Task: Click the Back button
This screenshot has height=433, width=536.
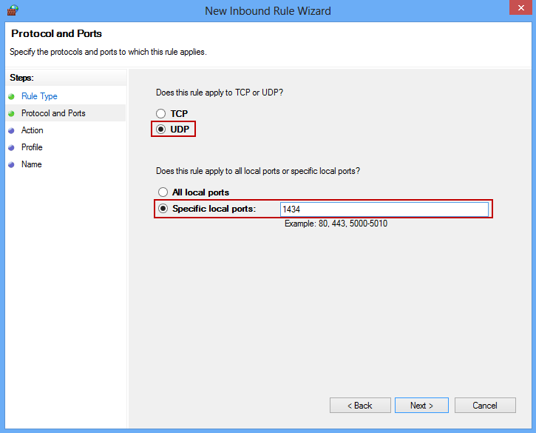Action: coord(360,406)
